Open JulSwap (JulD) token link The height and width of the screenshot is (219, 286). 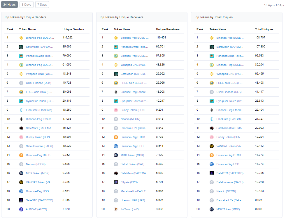pos(130,209)
